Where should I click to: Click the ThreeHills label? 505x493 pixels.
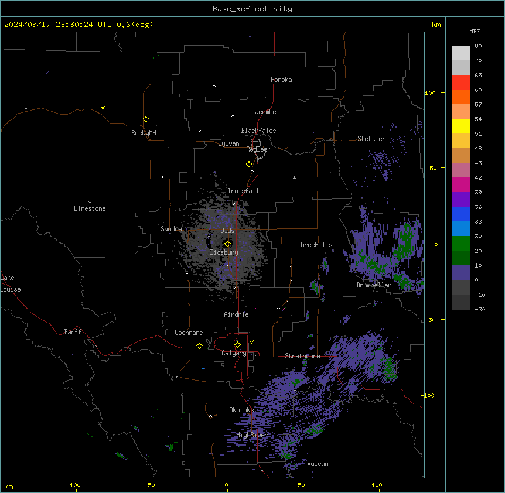tap(315, 245)
